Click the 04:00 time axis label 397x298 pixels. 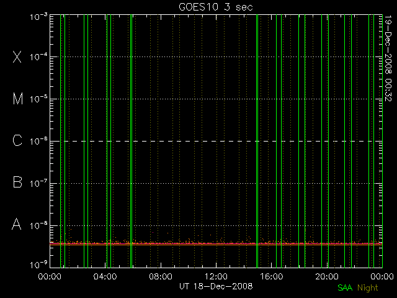coord(105,276)
